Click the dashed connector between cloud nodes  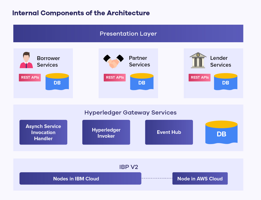point(157,178)
